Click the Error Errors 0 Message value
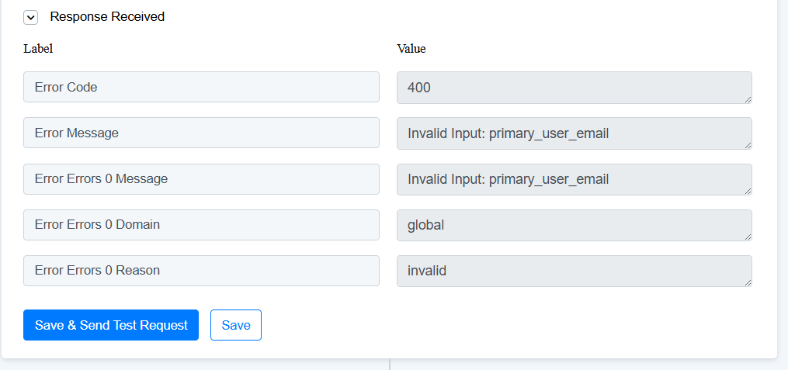The image size is (788, 370). (574, 179)
